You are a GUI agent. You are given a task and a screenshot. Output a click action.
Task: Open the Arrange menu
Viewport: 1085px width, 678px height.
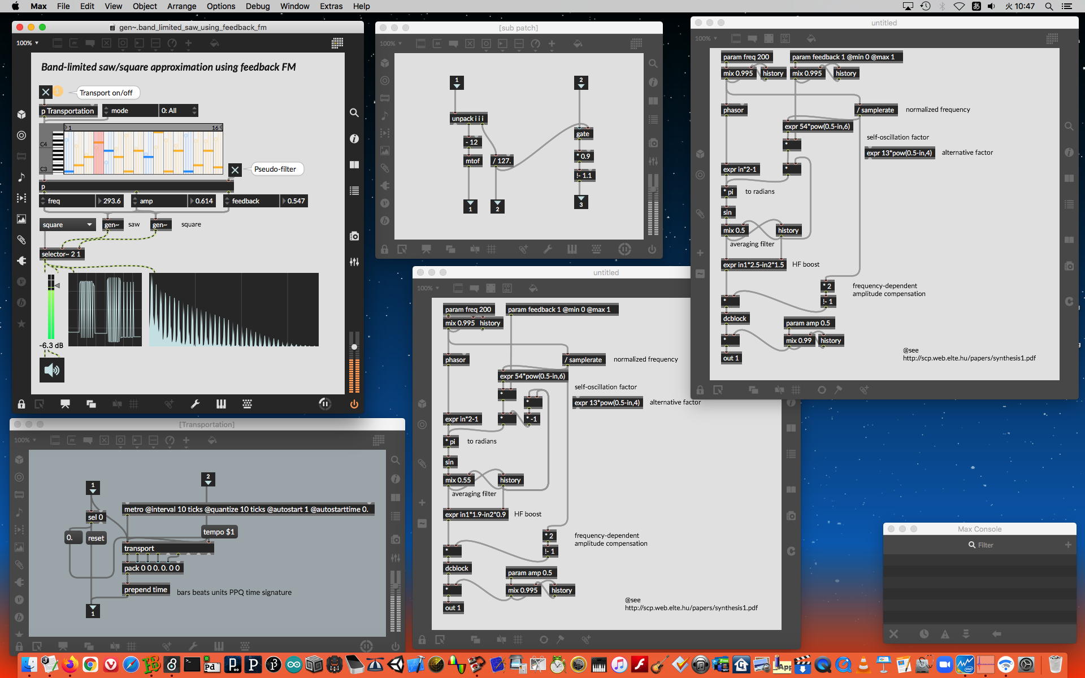point(181,6)
